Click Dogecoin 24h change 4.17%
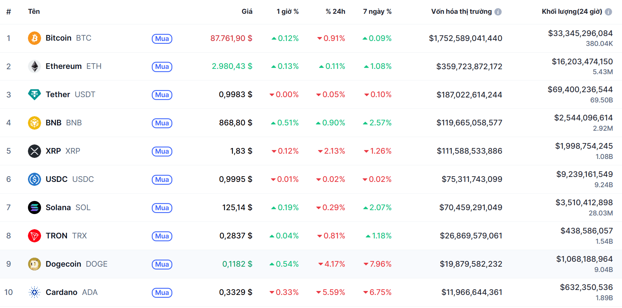Viewport: 622px width, 308px height. coord(332,264)
